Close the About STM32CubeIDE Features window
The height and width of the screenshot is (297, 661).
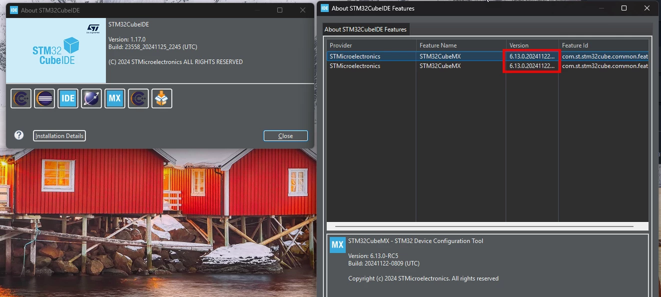click(647, 8)
